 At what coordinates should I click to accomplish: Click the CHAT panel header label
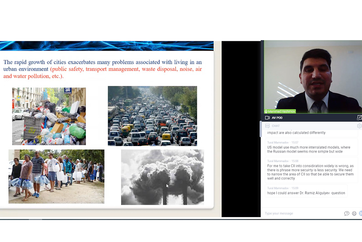(276, 126)
